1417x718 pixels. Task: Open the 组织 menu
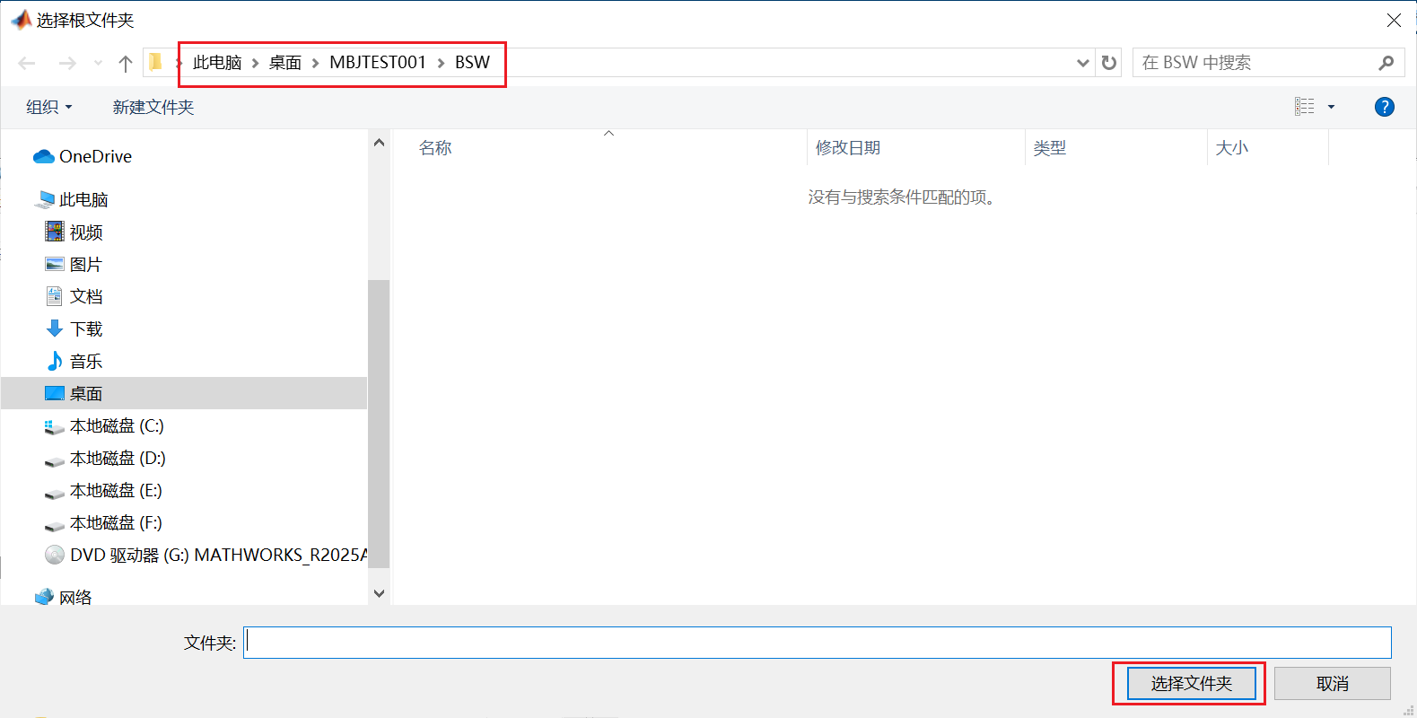49,107
